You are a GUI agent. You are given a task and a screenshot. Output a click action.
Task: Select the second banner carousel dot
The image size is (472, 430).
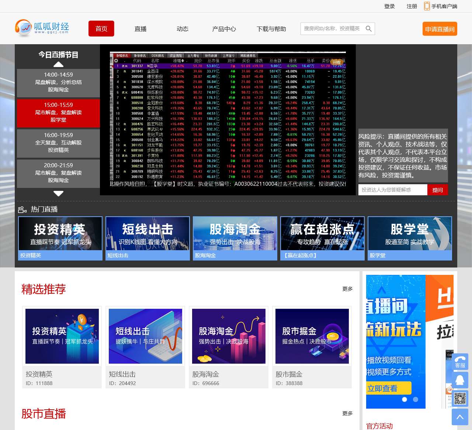click(x=416, y=399)
